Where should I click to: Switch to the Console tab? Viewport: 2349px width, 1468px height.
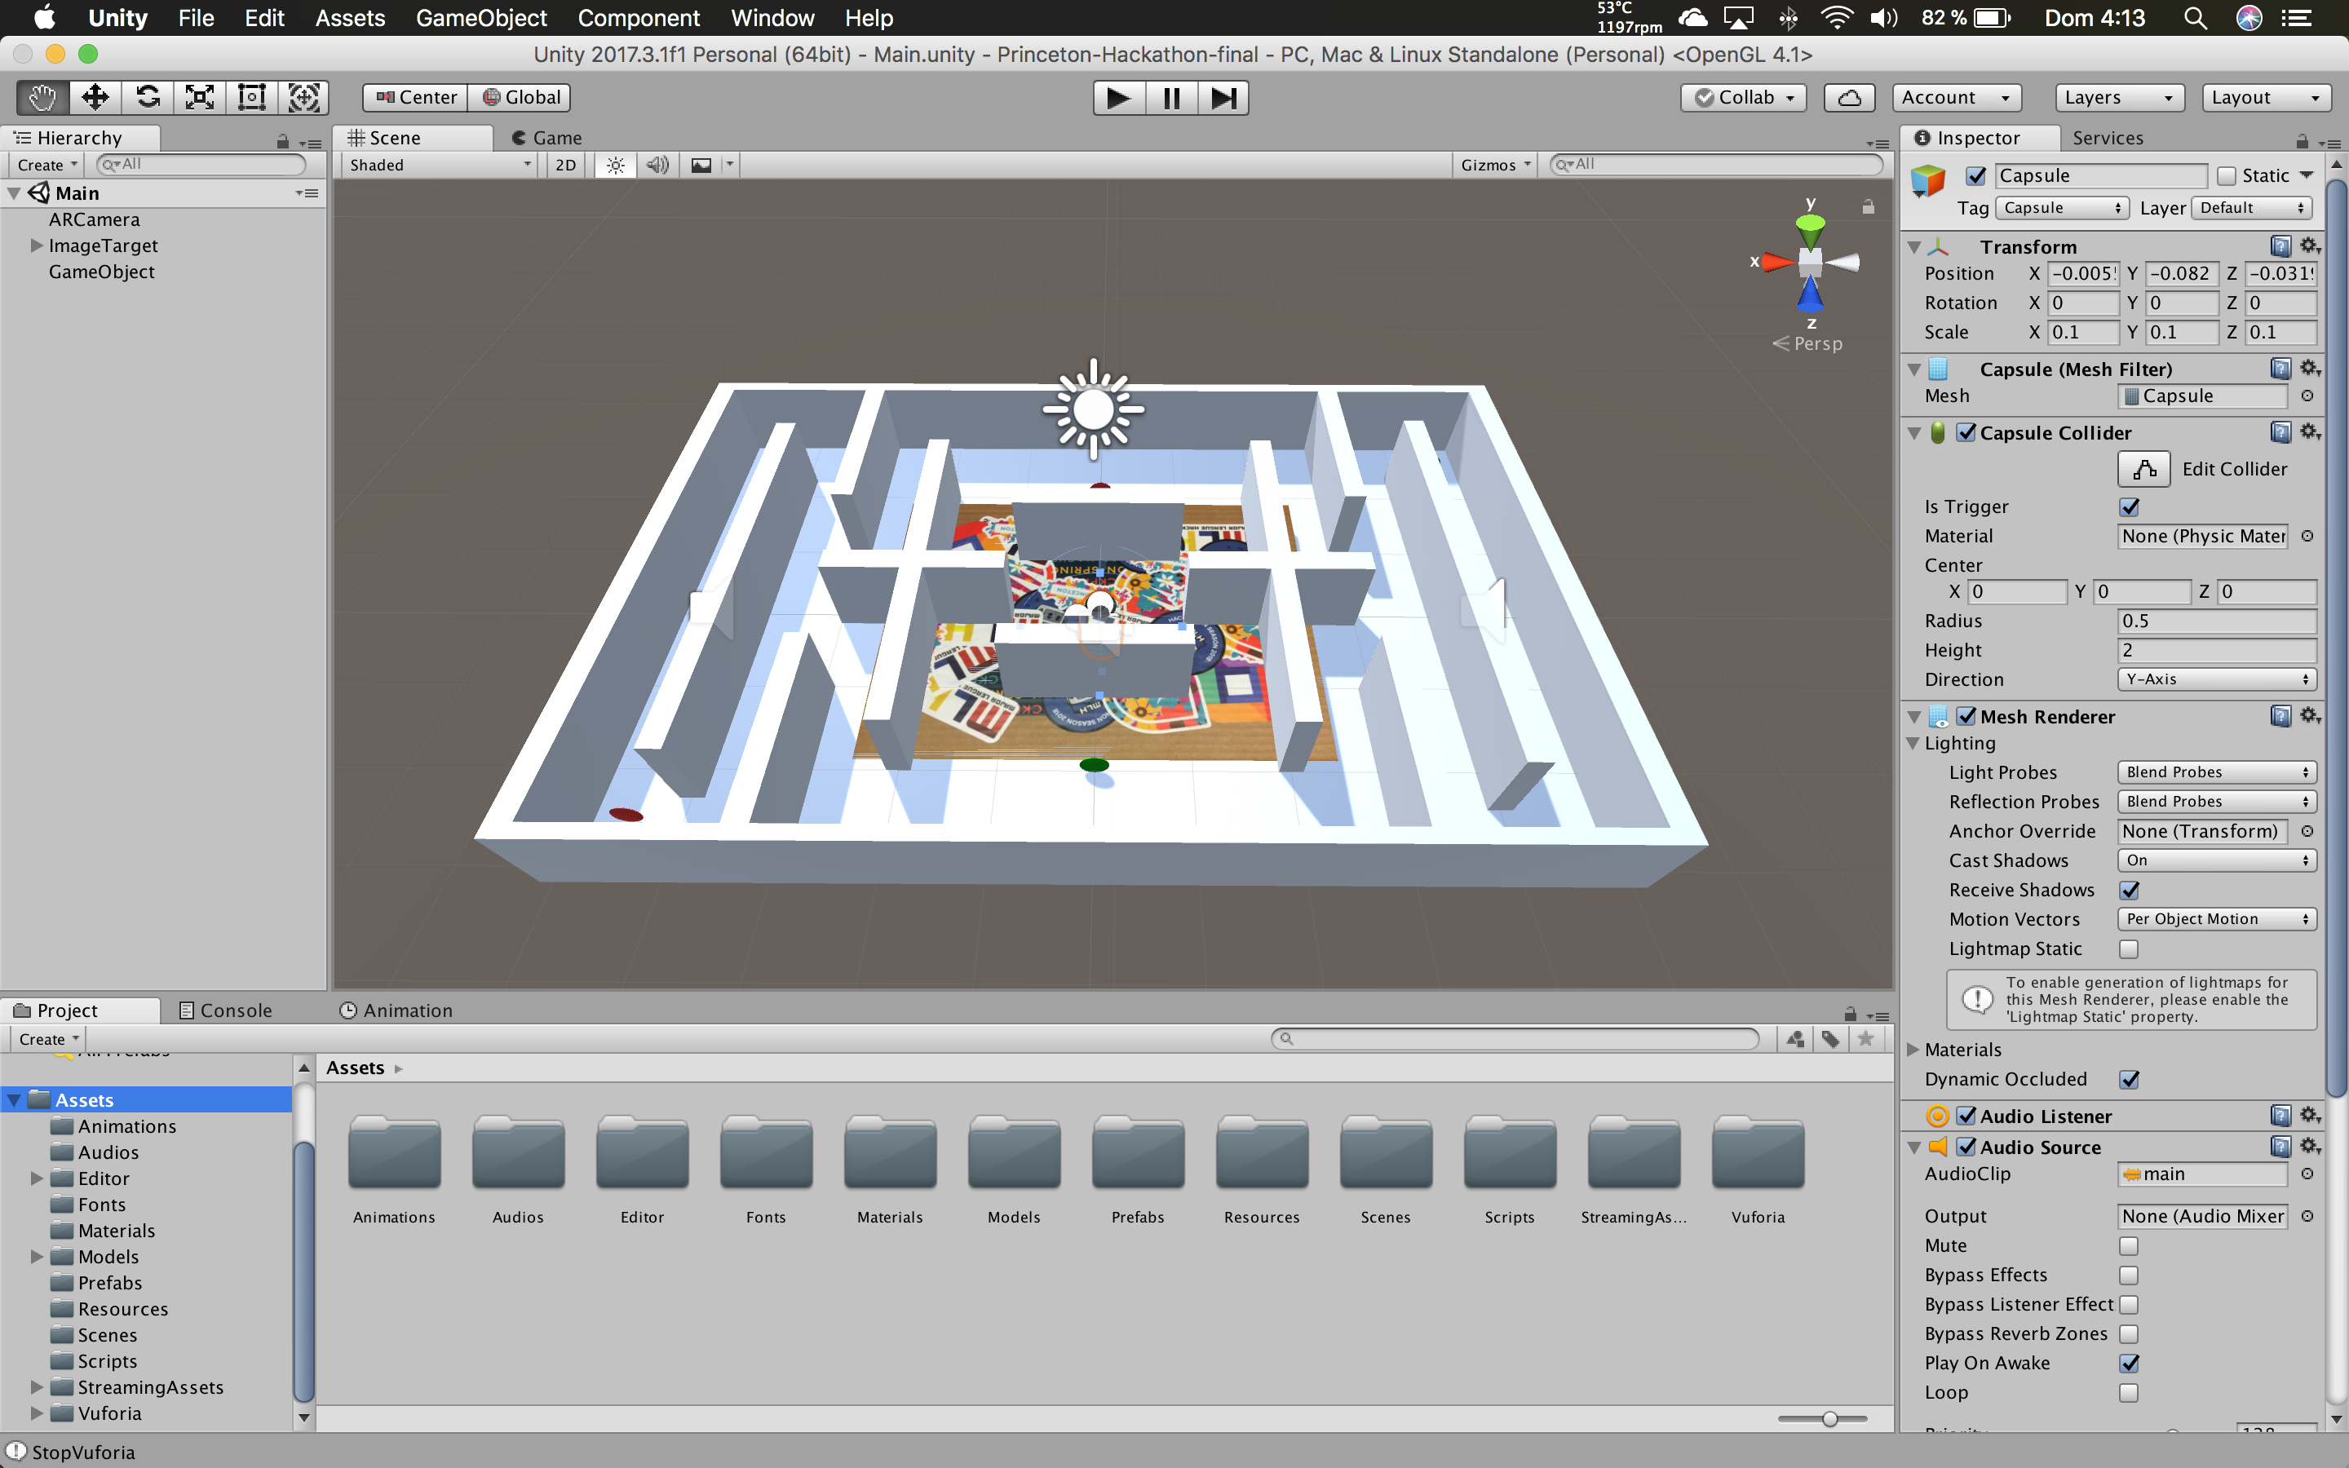coord(226,1010)
